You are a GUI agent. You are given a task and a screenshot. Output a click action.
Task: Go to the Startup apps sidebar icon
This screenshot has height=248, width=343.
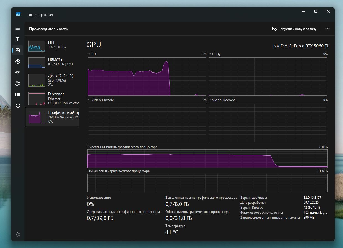coord(18,73)
